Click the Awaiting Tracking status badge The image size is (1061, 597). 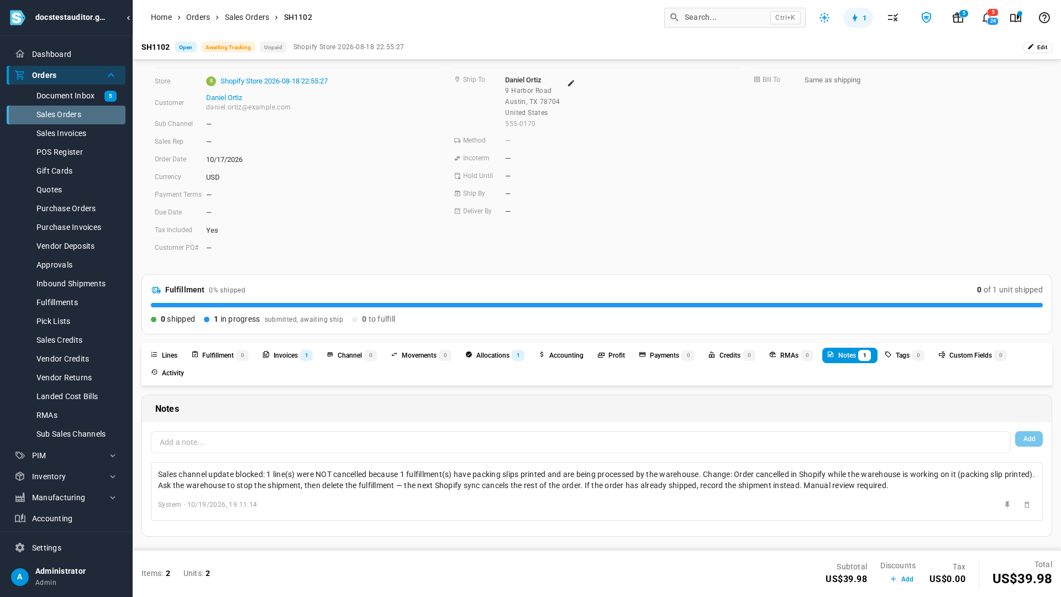pos(228,48)
